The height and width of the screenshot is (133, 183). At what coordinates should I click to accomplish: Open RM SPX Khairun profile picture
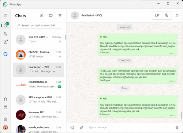click(21, 55)
